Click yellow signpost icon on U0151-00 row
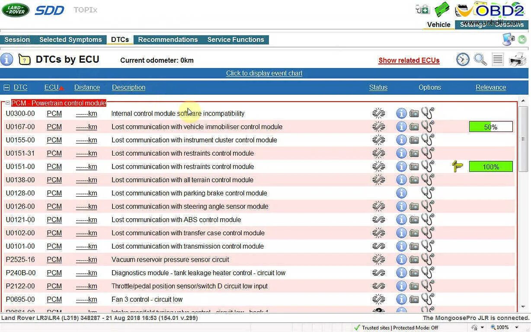This screenshot has width=531, height=332. pyautogui.click(x=457, y=166)
